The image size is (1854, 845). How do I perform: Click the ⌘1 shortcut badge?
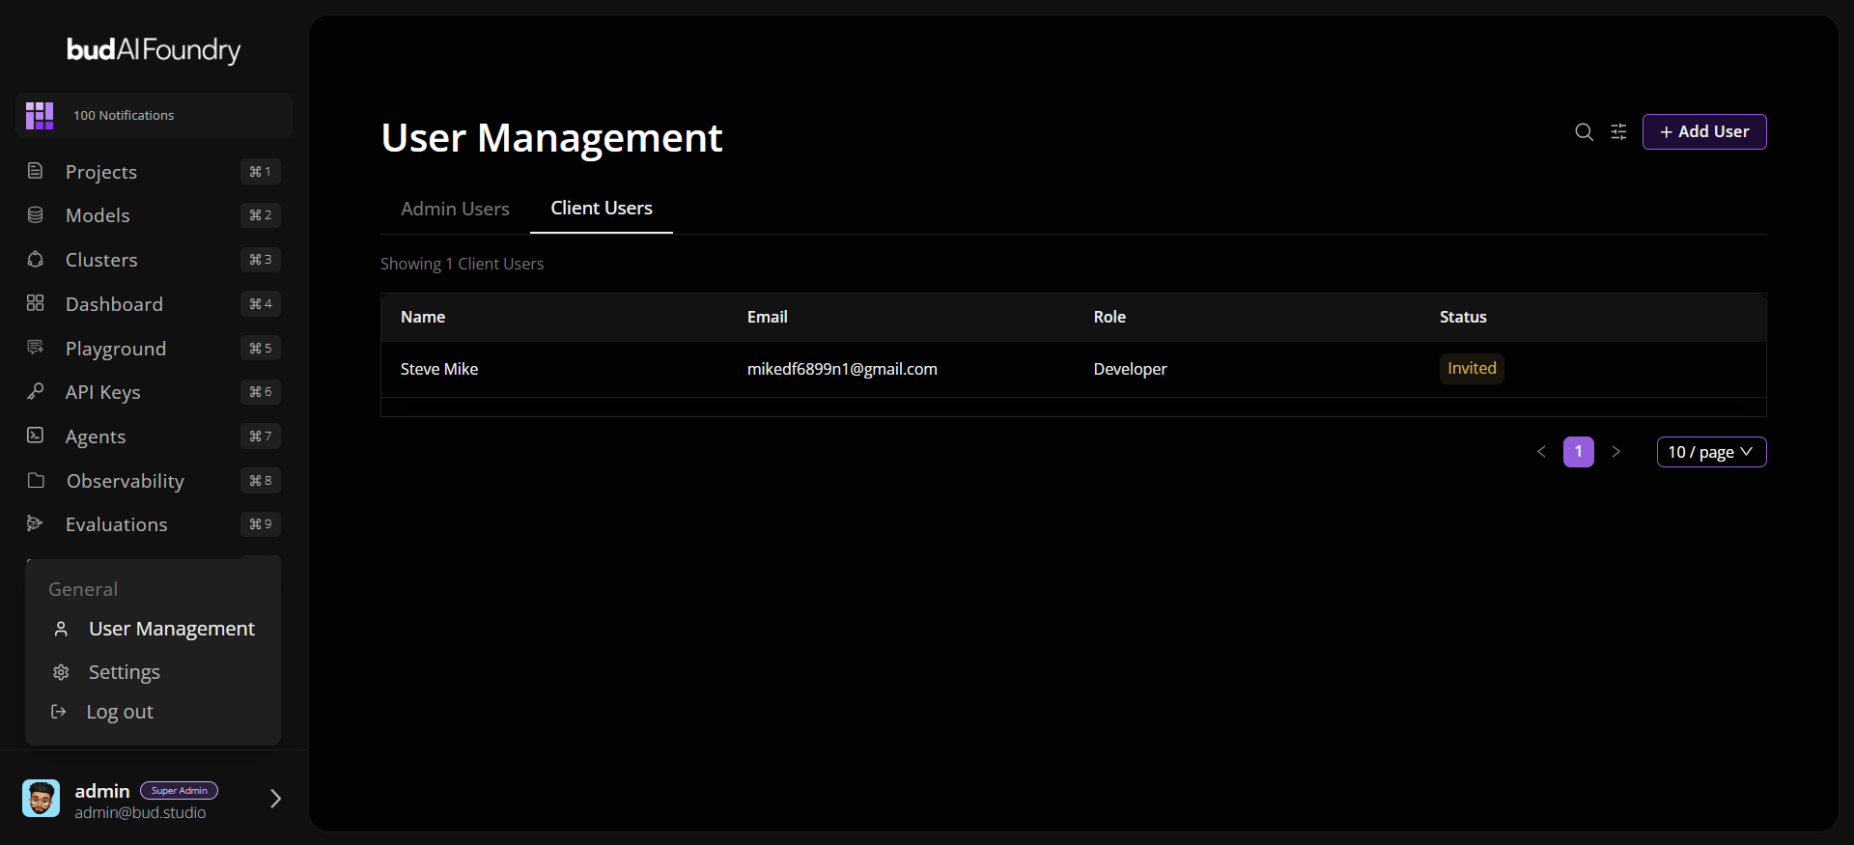261,171
